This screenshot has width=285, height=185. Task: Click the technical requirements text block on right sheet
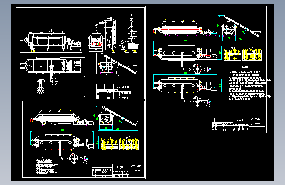(250, 83)
